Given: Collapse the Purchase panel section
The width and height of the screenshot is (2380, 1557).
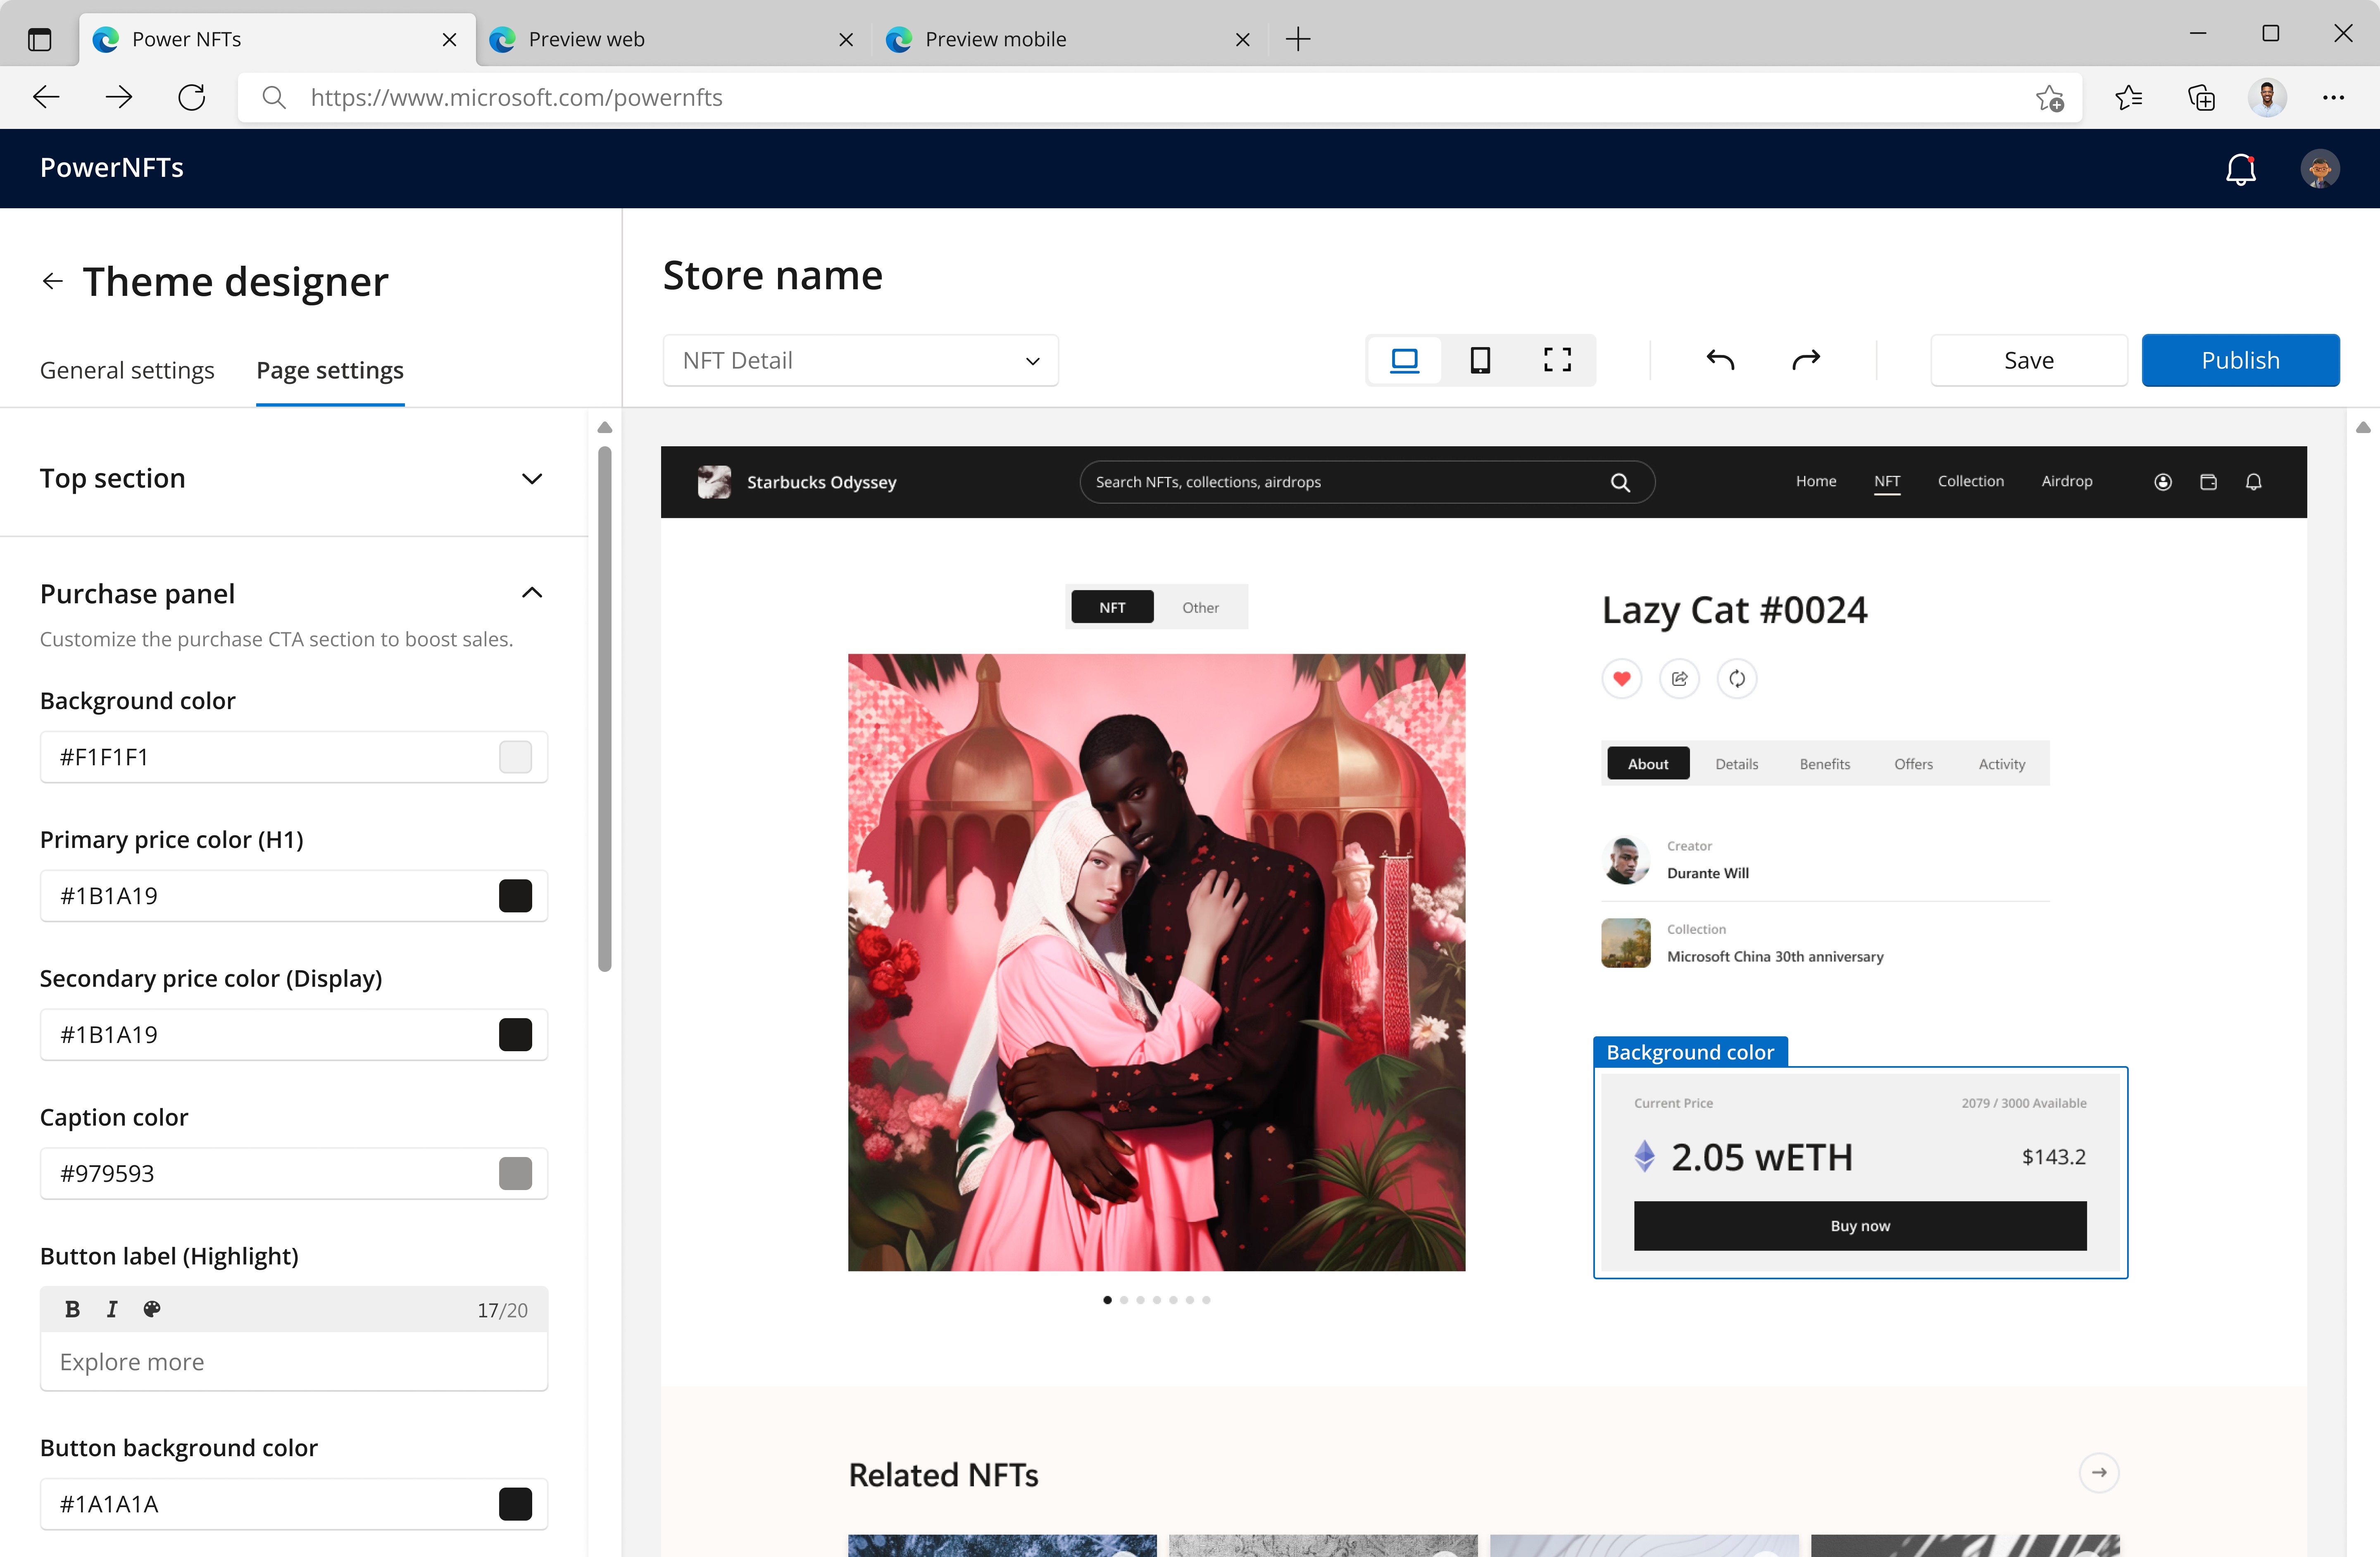Looking at the screenshot, I should pyautogui.click(x=532, y=593).
